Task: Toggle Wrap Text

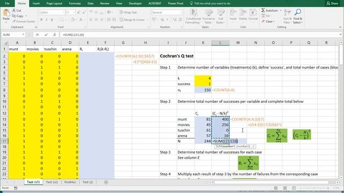Action: coord(128,12)
